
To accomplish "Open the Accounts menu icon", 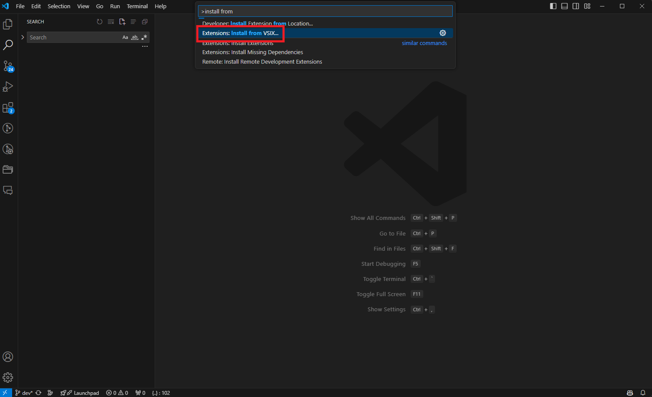I will [x=8, y=357].
